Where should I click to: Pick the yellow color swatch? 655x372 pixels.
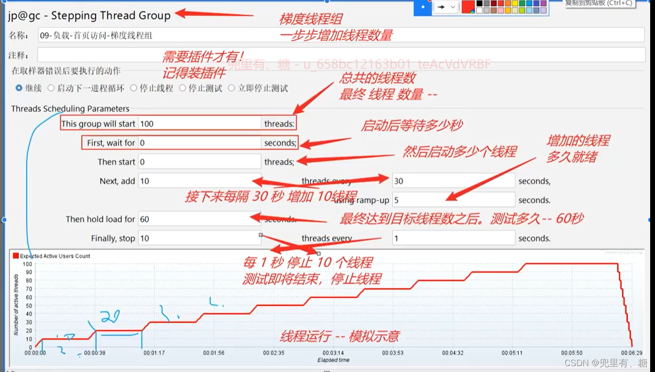pyautogui.click(x=515, y=3)
